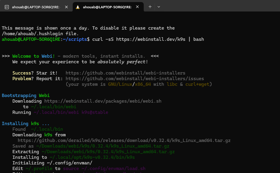Click the "curl+wget" text
The width and height of the screenshot is (280, 173).
(197, 84)
